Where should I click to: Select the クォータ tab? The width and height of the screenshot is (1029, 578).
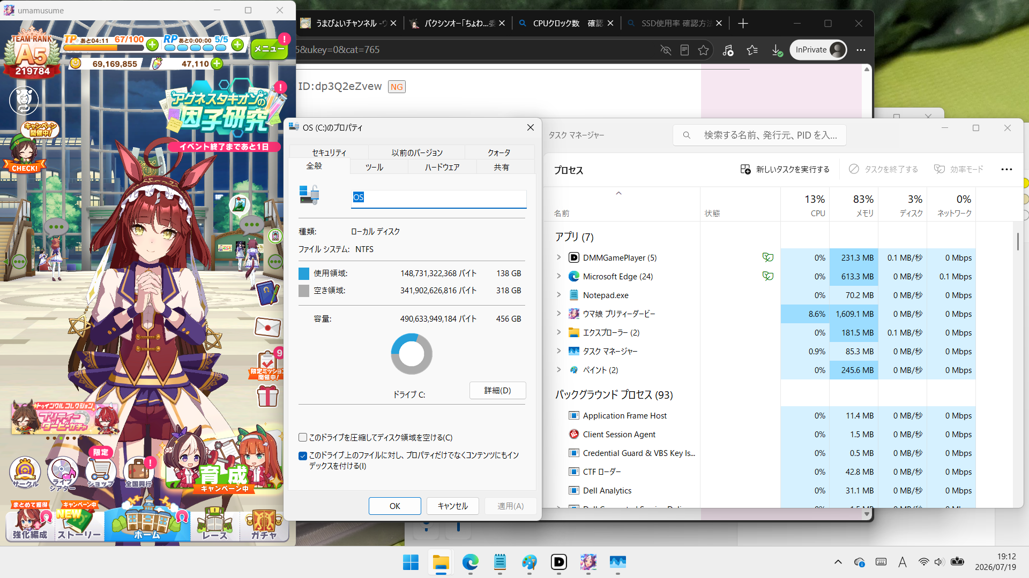499,153
